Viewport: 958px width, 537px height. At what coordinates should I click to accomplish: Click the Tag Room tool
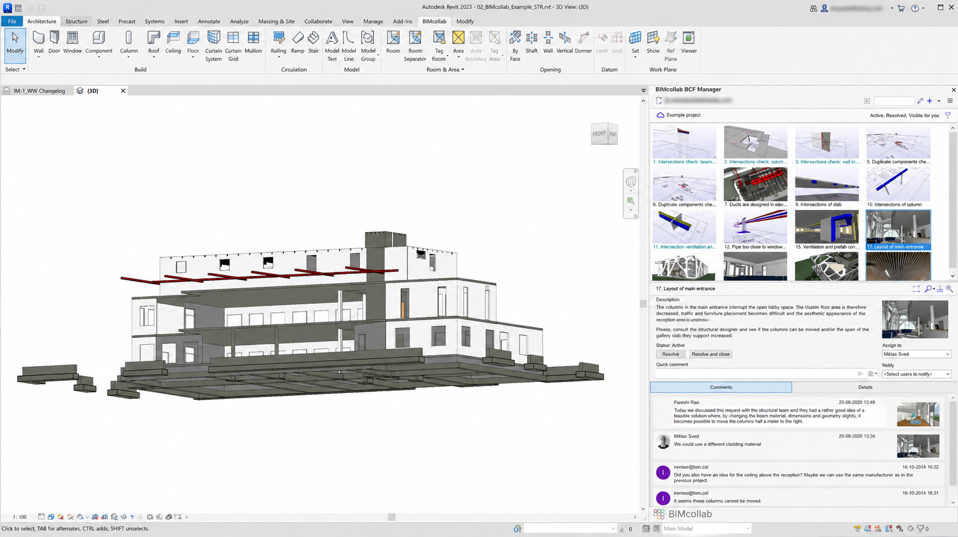(x=439, y=46)
